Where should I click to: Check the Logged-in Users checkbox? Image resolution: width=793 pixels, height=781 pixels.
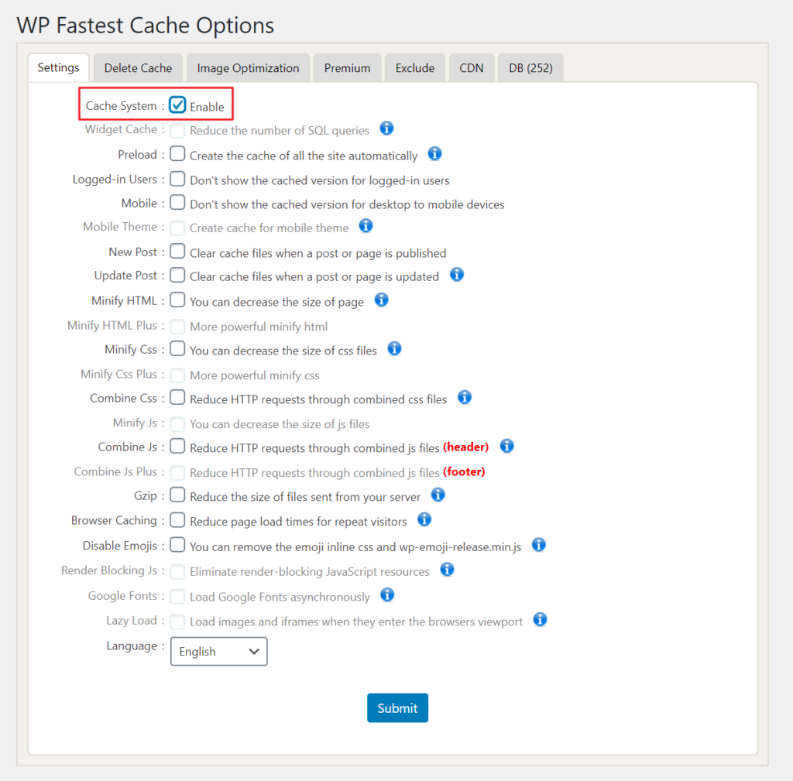click(x=178, y=179)
